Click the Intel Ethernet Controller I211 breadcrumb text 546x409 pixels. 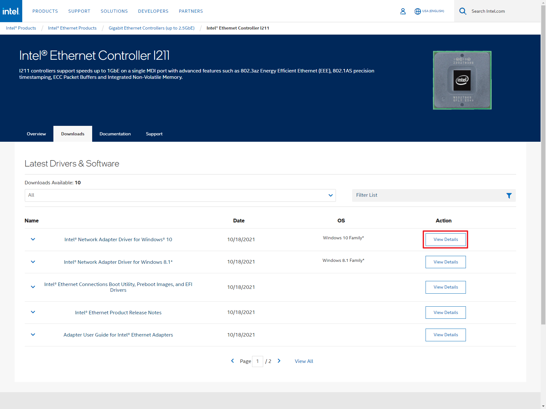(x=238, y=28)
